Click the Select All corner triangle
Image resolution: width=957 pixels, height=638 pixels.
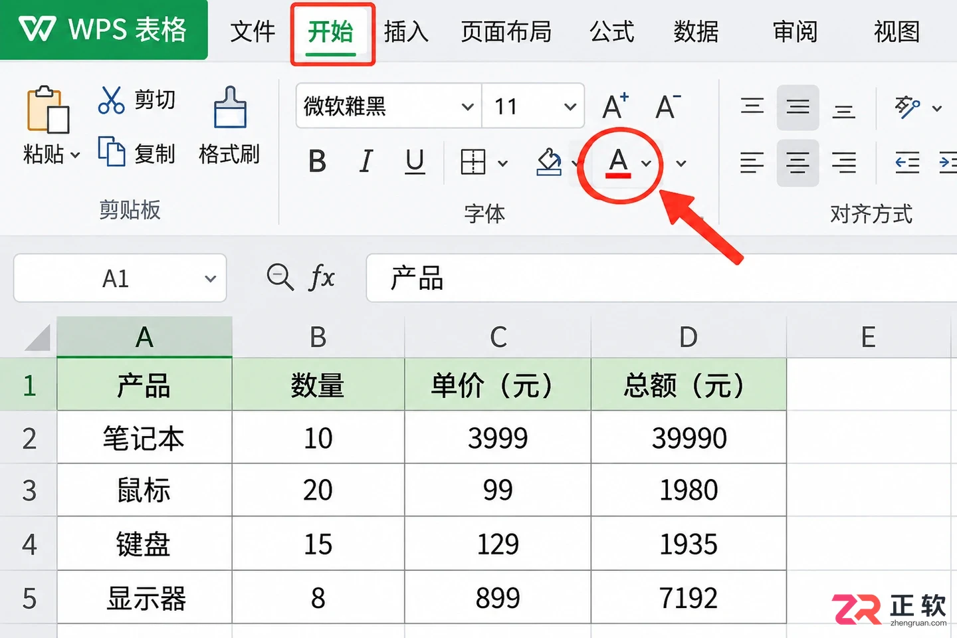point(37,338)
